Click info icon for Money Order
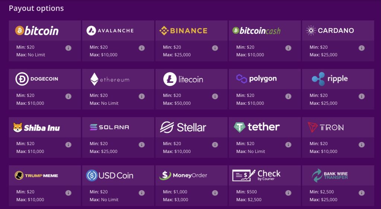Viewport: 381px width, 209px height. tap(215, 193)
